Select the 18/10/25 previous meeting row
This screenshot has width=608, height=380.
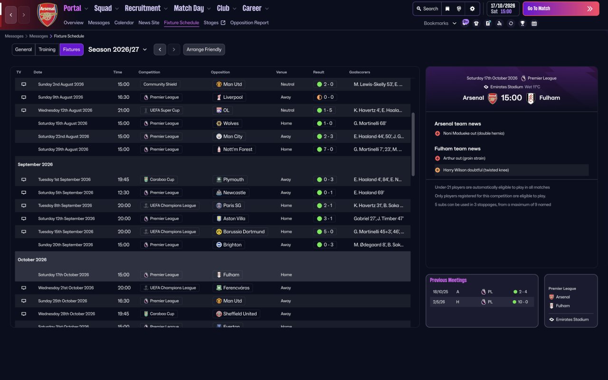click(482, 292)
